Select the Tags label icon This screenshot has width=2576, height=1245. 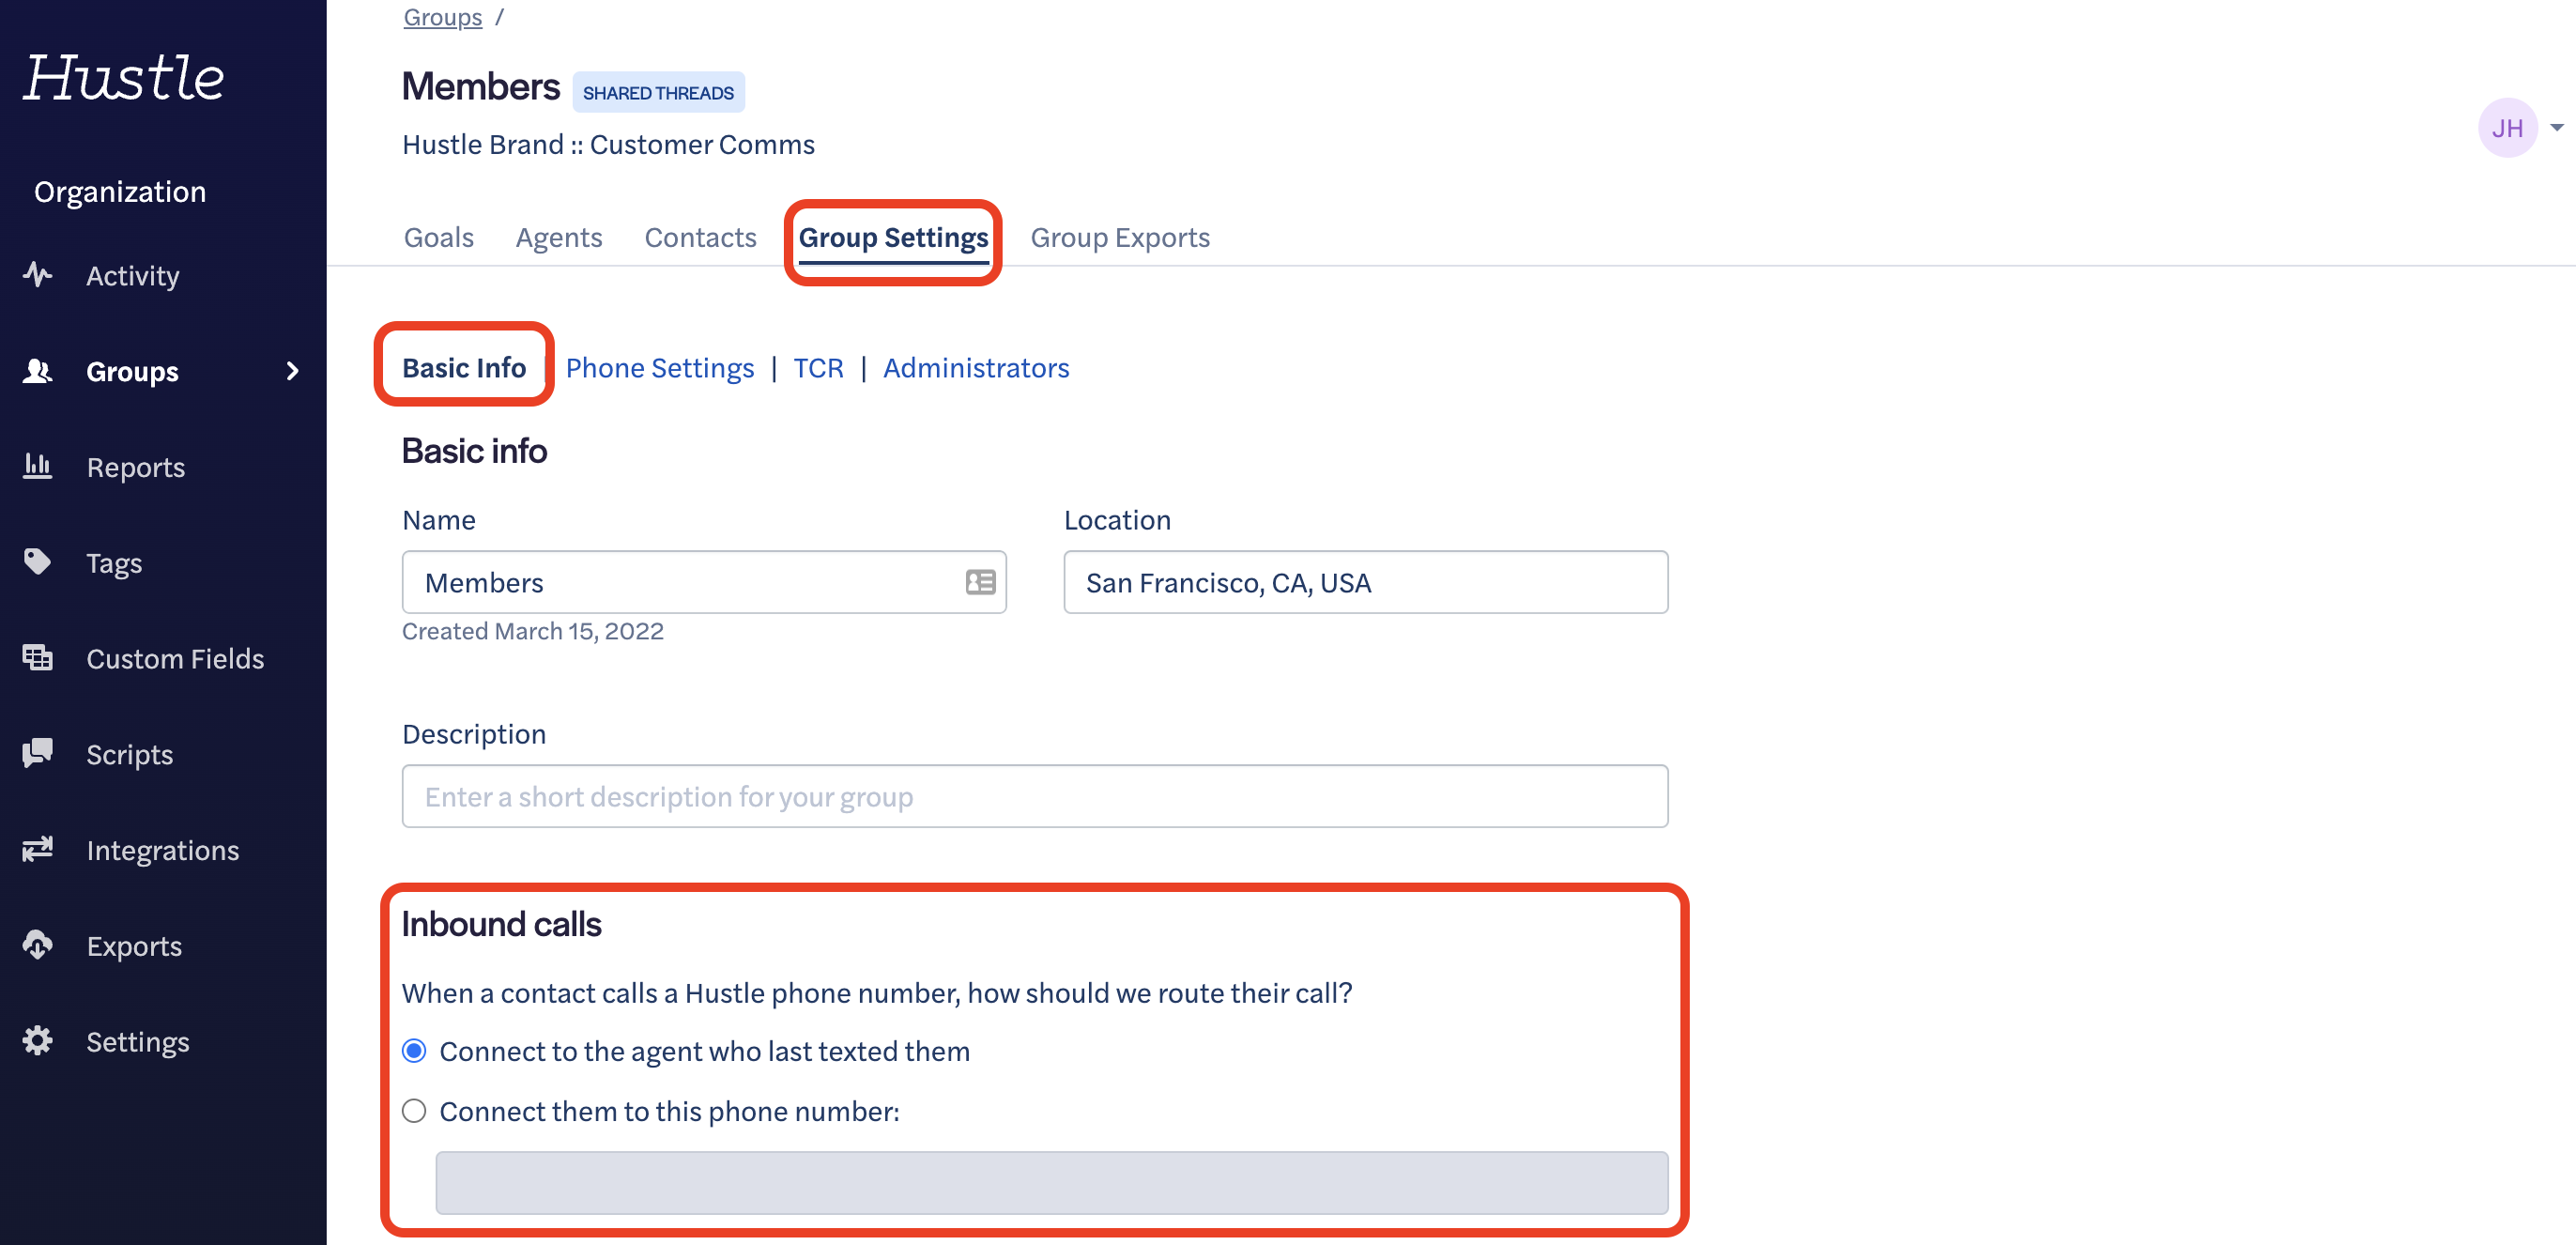click(38, 562)
